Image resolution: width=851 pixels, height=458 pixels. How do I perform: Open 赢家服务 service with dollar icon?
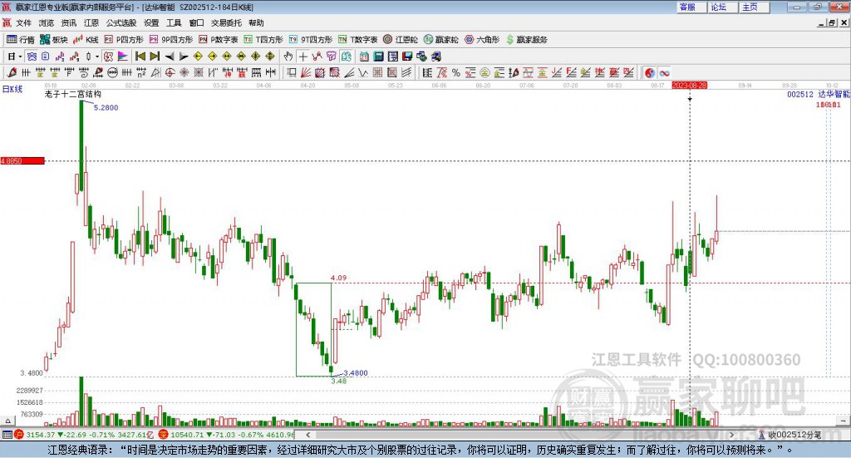coord(527,40)
